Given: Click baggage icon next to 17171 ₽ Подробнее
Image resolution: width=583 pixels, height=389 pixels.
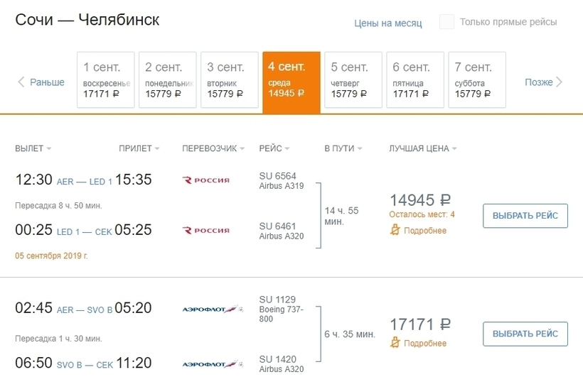Looking at the screenshot, I should coord(395,343).
